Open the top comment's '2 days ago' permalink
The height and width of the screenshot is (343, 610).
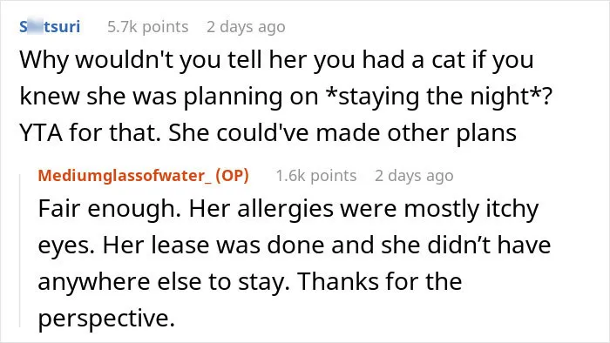[x=246, y=27]
